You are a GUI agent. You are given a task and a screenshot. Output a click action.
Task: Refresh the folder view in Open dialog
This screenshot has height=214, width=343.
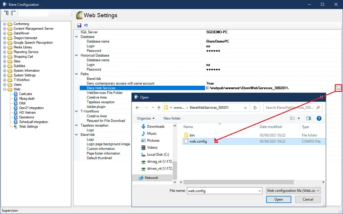click(x=255, y=107)
